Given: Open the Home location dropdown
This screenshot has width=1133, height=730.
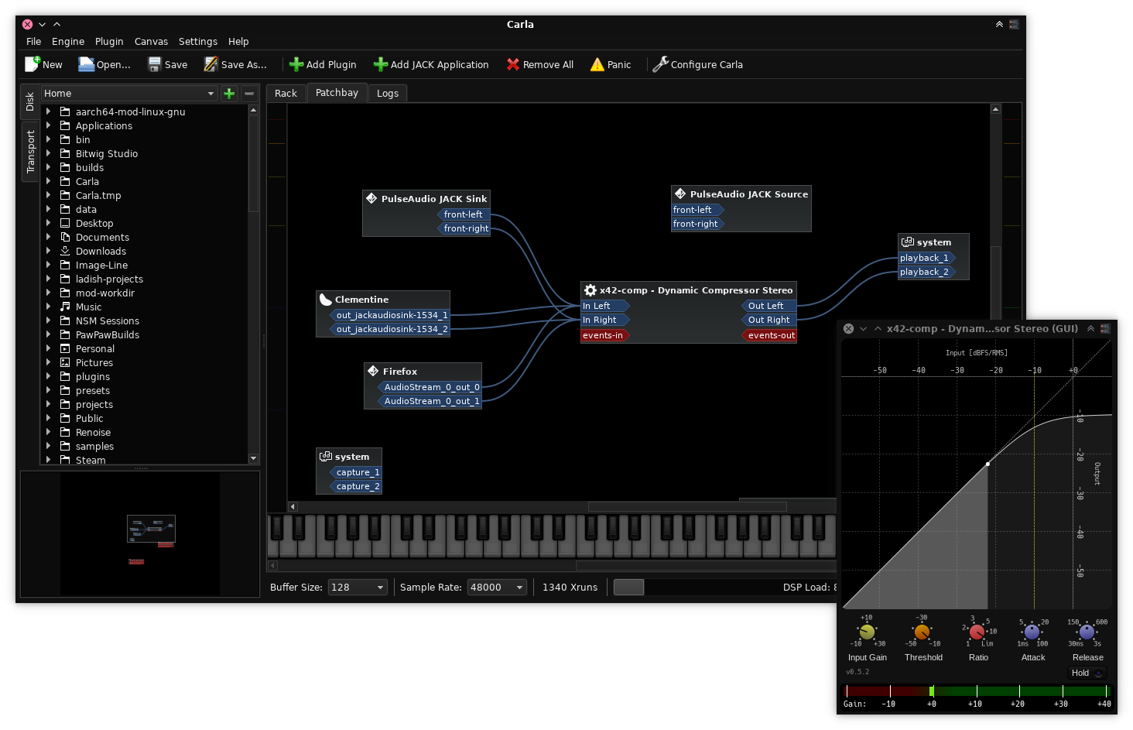Looking at the screenshot, I should click(x=129, y=94).
